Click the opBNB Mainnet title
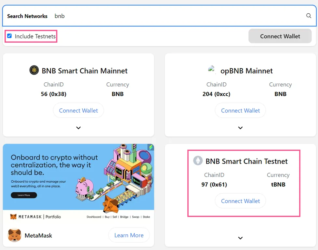318x250 pixels. [246, 71]
